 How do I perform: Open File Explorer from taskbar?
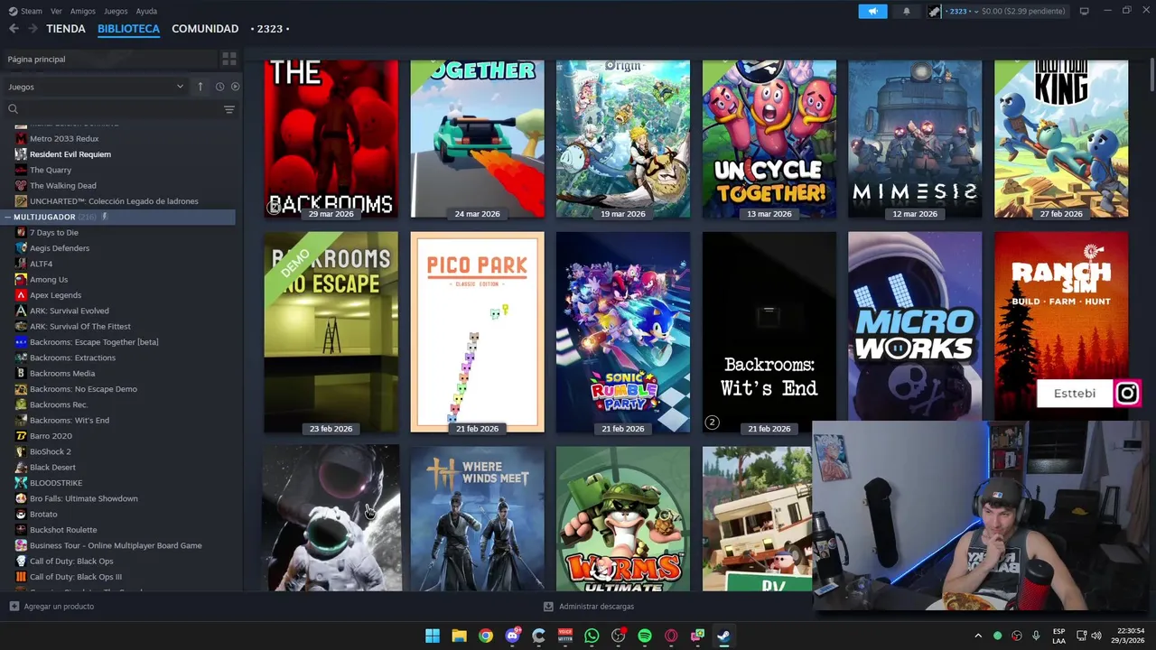point(459,636)
